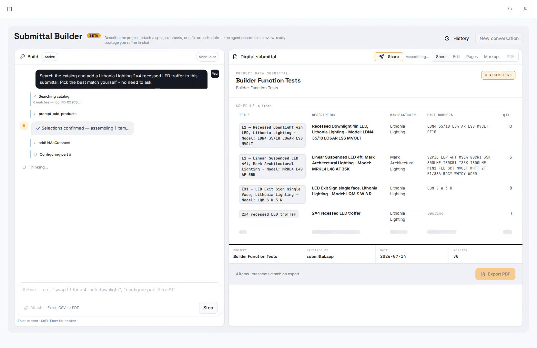
Task: Click the '6 matches — top: FD-02 (CSL)' text
Action: click(57, 102)
